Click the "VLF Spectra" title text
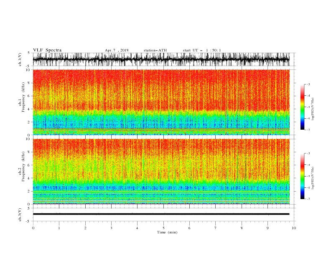 47,50
